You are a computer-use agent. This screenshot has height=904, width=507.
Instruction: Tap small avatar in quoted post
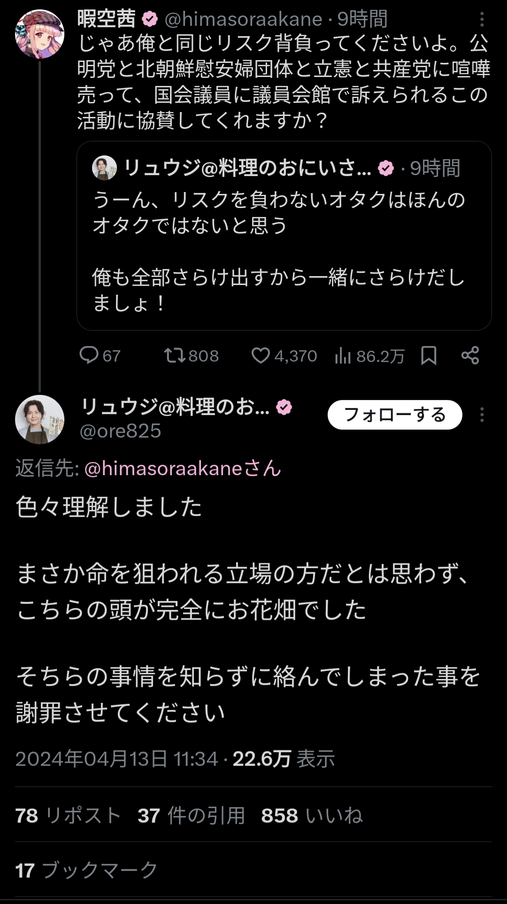coord(104,168)
